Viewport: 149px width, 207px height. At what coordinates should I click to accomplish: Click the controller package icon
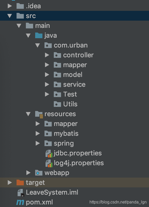click(x=57, y=55)
